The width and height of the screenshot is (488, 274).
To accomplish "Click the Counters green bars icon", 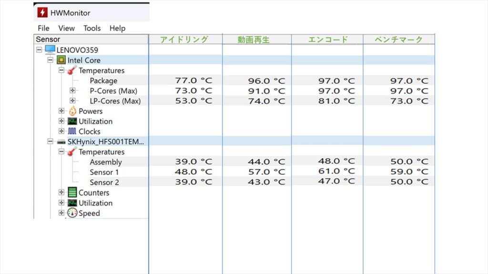I will pos(72,192).
